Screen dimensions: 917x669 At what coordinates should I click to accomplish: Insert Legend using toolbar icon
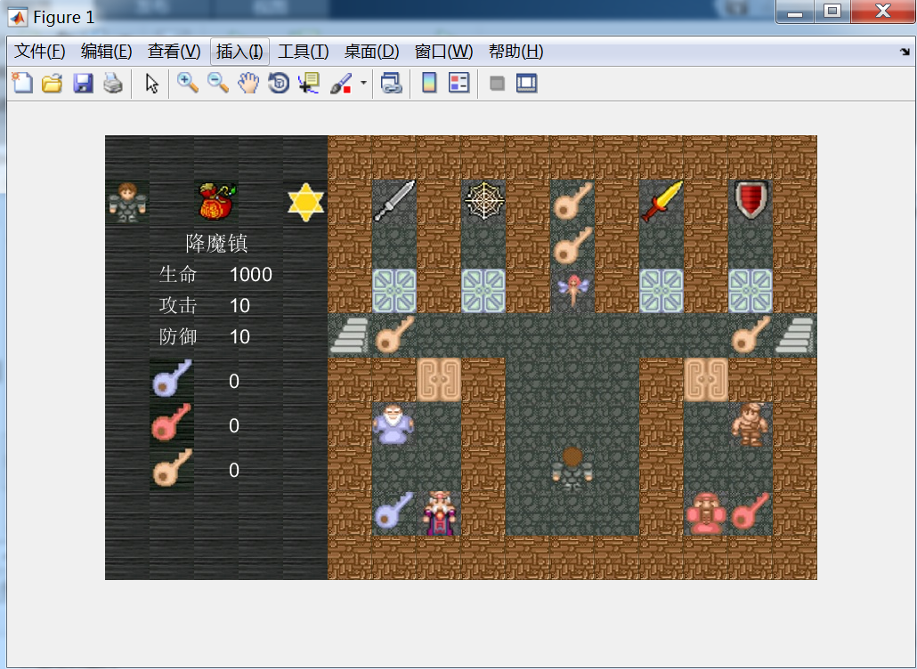[459, 83]
